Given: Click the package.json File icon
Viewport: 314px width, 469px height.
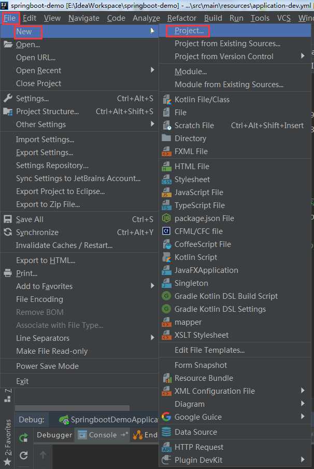Looking at the screenshot, I should (x=166, y=218).
